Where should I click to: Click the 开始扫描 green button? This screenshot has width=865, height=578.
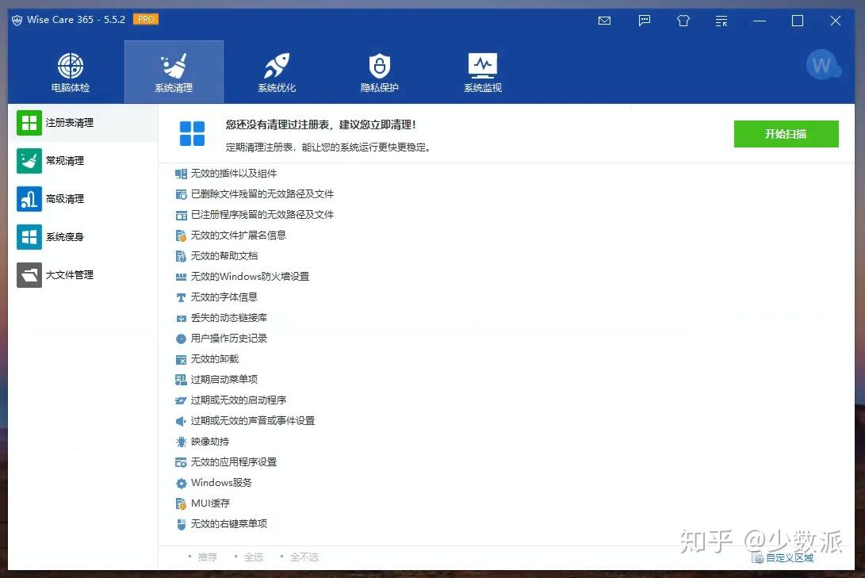(x=787, y=134)
